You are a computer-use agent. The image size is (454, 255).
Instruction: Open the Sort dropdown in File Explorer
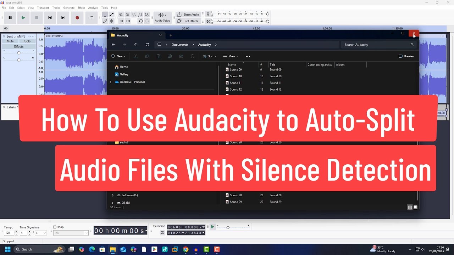(x=209, y=56)
